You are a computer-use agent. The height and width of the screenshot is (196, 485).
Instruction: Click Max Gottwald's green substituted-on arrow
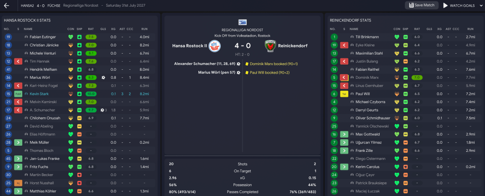point(344,134)
